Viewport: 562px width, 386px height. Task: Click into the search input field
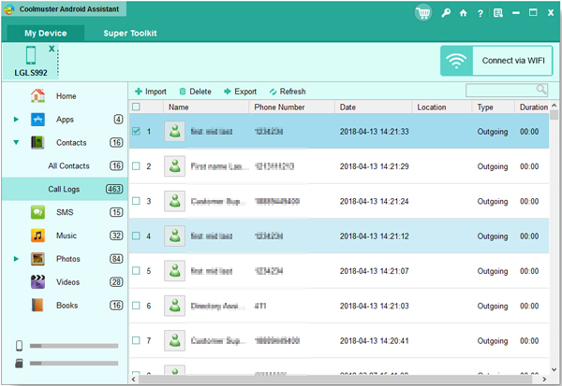500,91
